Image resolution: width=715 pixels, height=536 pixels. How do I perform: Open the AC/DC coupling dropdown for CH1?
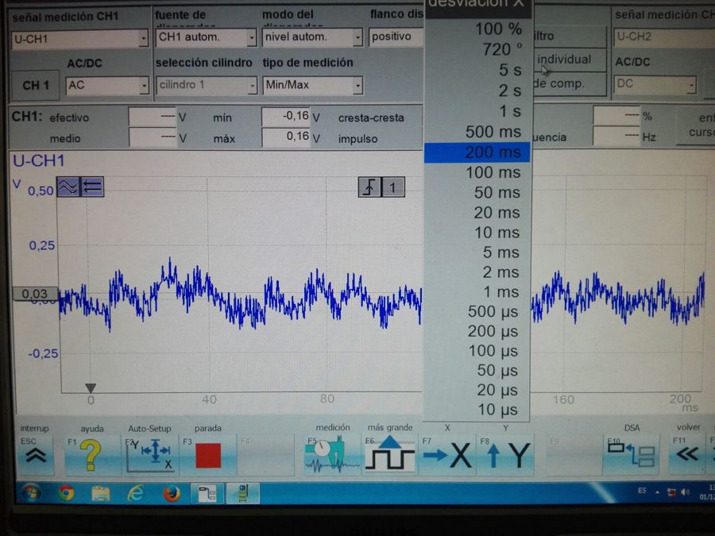(x=144, y=85)
